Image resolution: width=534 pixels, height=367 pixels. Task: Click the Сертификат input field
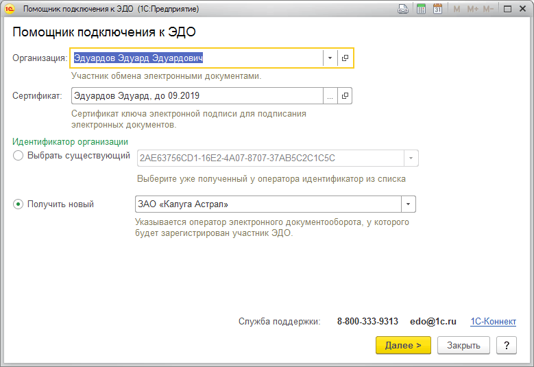point(197,96)
